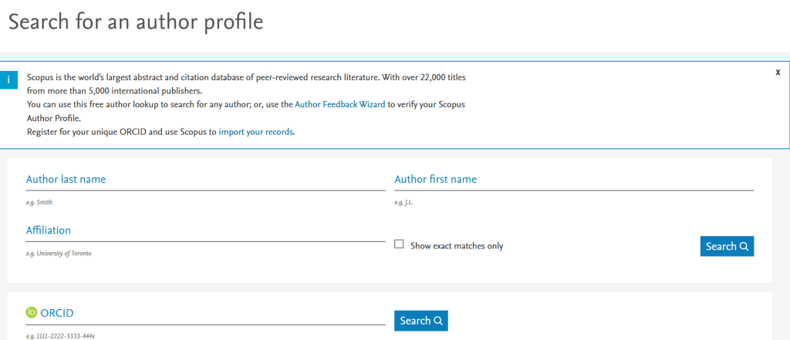Click the magnifier icon in the author Search button
790x340 pixels.
pos(744,247)
